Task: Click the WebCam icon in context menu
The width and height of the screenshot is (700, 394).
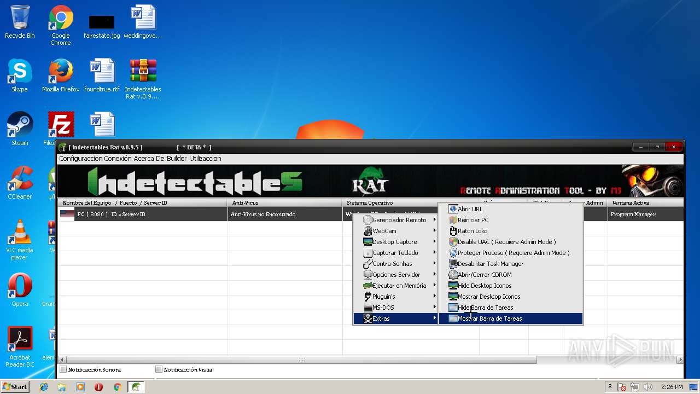Action: [x=367, y=231]
